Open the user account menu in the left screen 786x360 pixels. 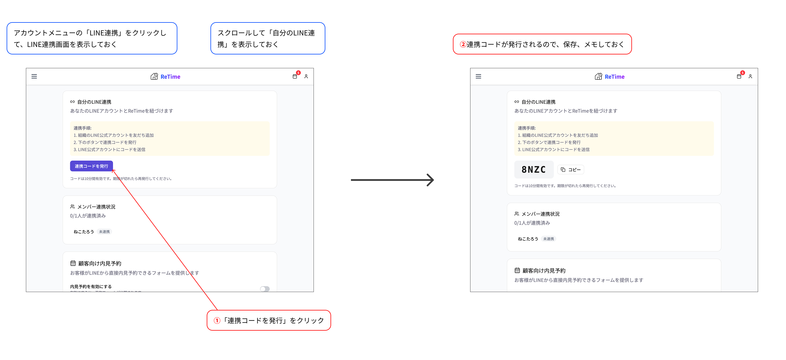click(x=306, y=76)
